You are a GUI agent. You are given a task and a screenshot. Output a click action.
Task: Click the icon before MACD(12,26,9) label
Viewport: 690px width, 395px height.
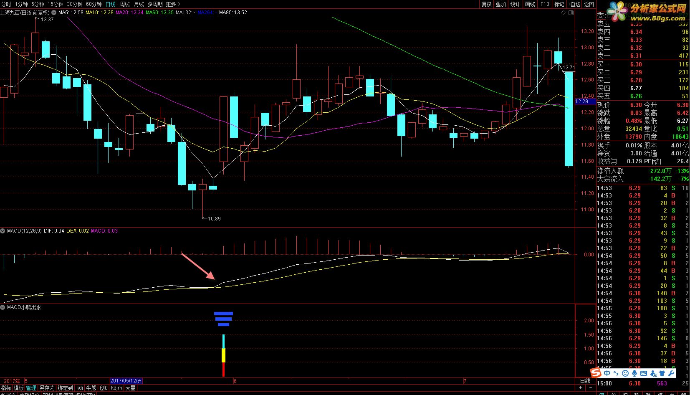(3, 230)
